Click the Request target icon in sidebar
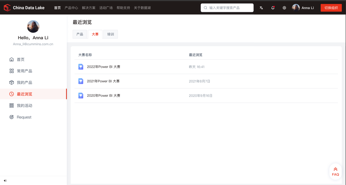This screenshot has height=185, width=346. point(12,117)
